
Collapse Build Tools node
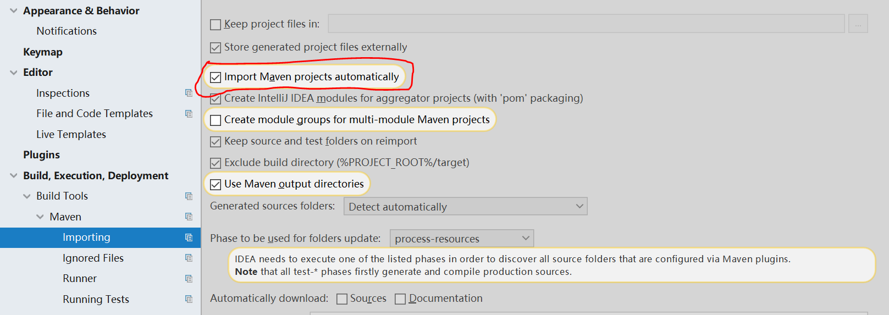point(27,196)
